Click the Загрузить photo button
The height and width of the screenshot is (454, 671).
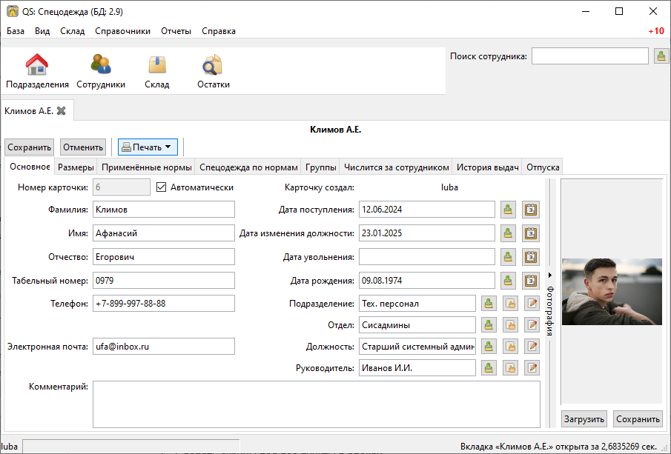click(x=584, y=418)
